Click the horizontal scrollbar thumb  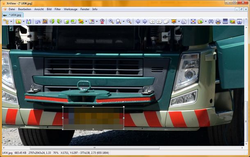point(95,148)
